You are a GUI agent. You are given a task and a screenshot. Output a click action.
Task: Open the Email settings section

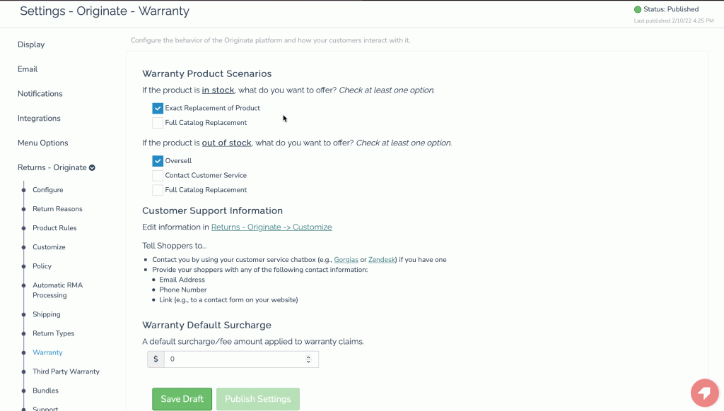tap(28, 69)
